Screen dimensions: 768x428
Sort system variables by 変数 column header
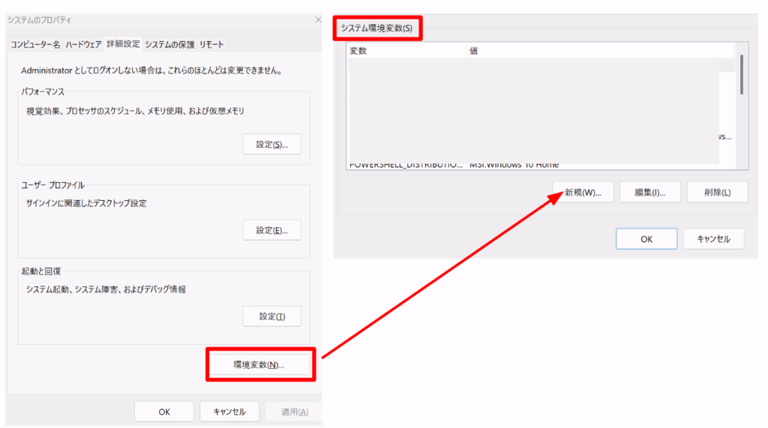[x=406, y=51]
